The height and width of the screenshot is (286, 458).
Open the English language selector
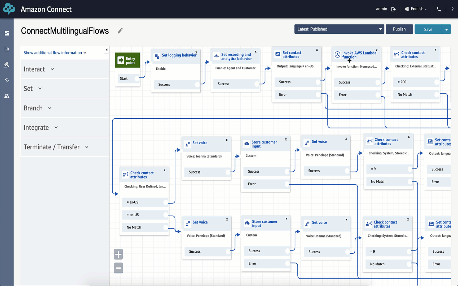click(416, 9)
